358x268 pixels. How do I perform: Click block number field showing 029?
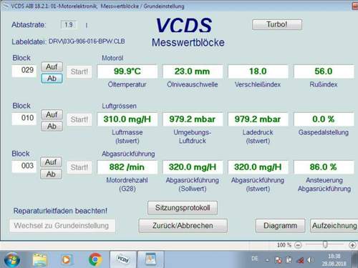coord(24,70)
